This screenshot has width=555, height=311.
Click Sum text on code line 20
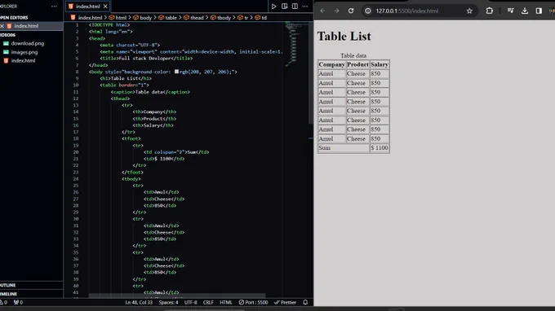coord(192,152)
